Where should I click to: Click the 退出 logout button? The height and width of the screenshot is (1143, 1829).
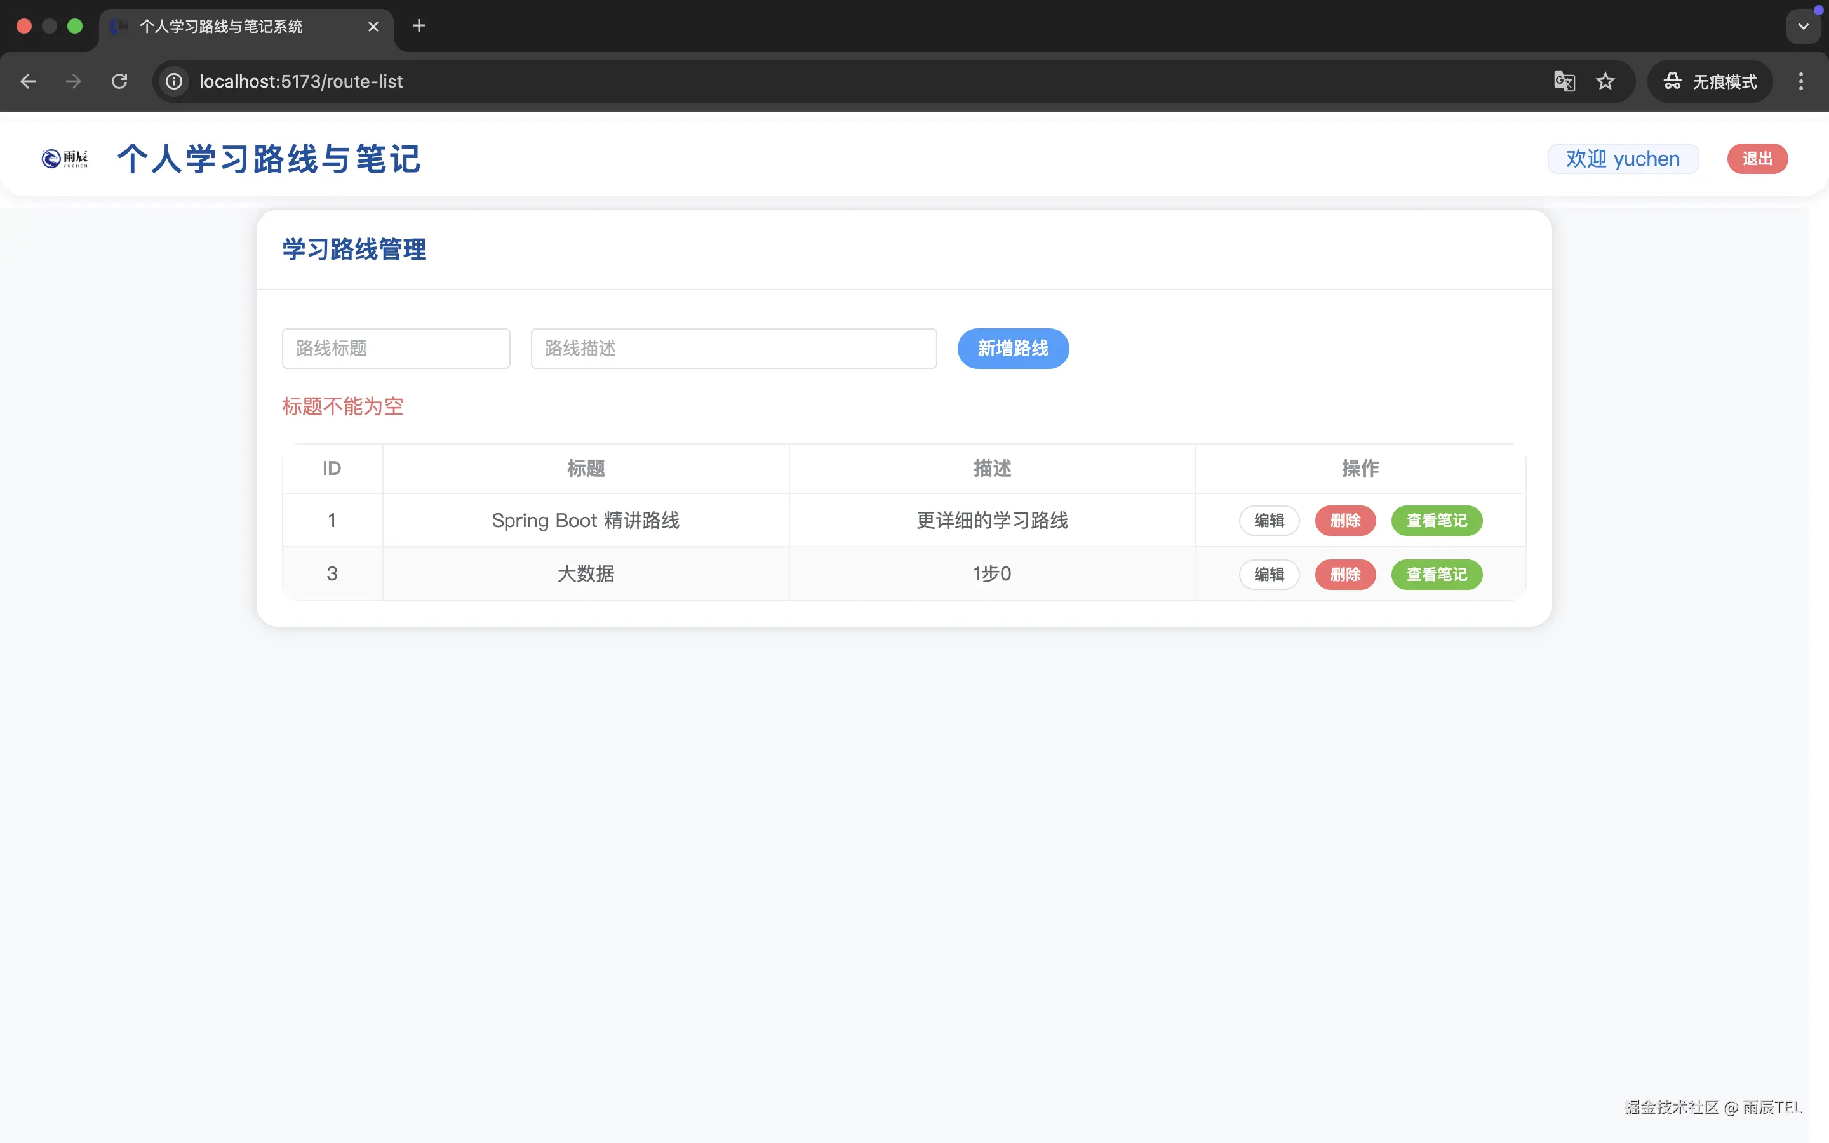coord(1757,159)
